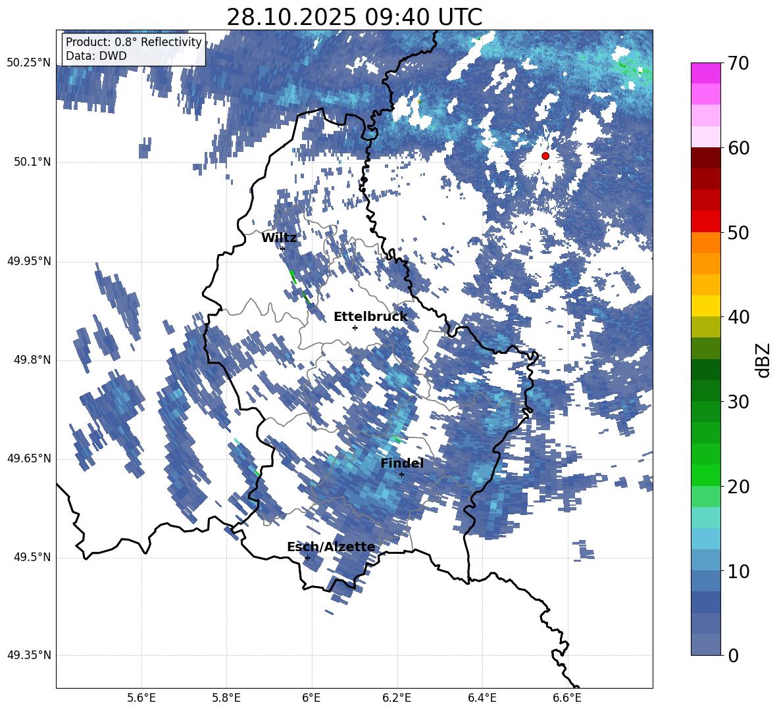Viewport: 779px width, 711px height.
Task: Pick the orange colorbar segment below 50
Action: click(x=705, y=243)
